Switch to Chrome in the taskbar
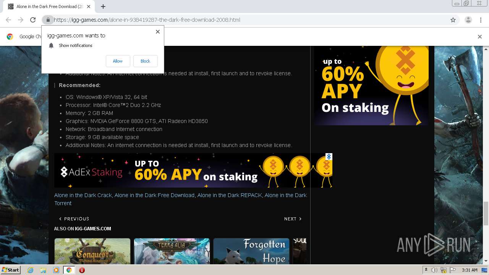Screen dimensions: 489x275 (69, 270)
